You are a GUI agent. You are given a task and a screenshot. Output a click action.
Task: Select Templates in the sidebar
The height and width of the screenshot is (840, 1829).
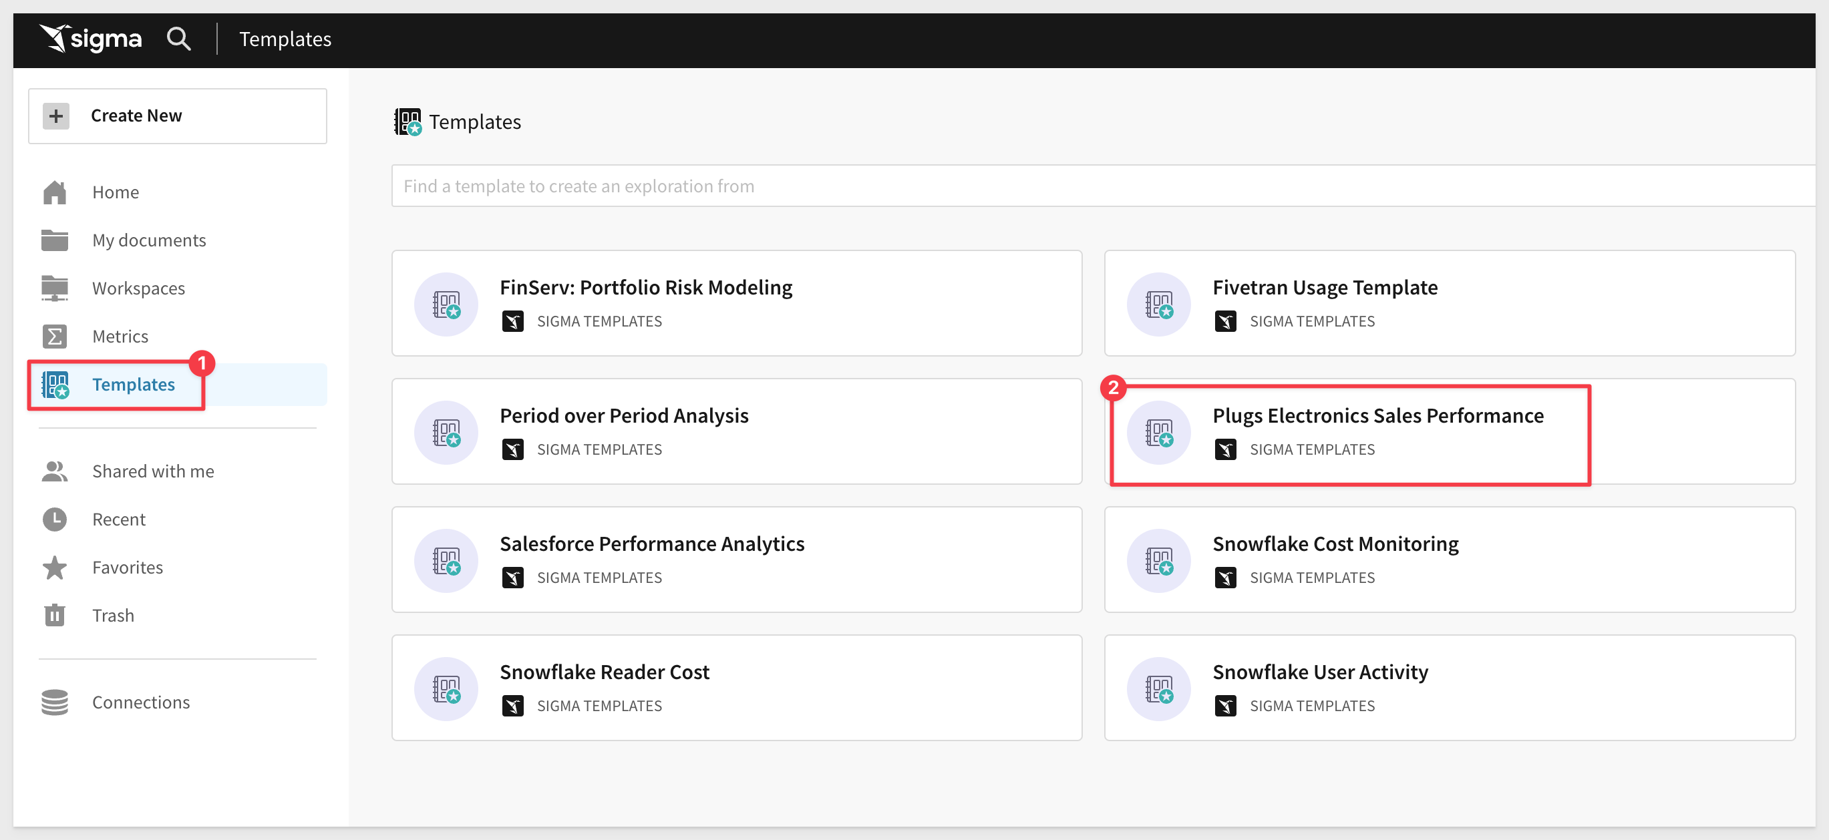click(x=134, y=385)
